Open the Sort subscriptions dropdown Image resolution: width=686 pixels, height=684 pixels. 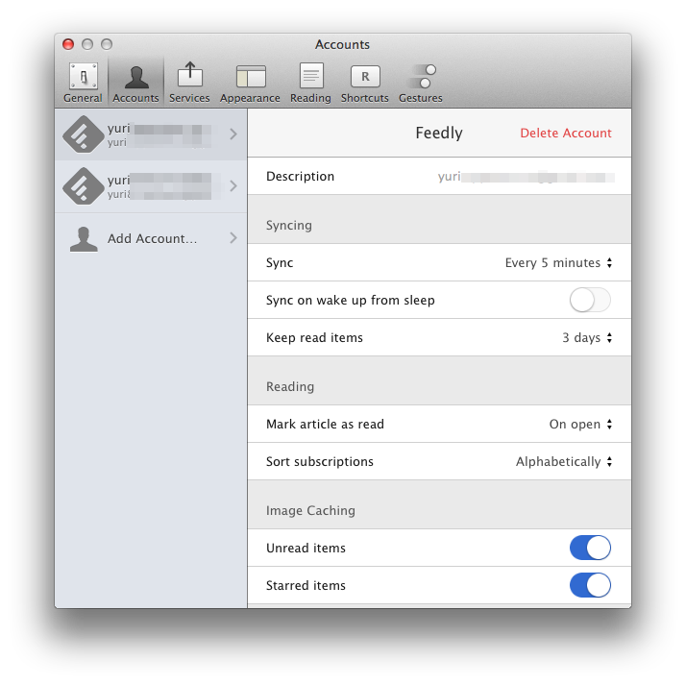click(564, 462)
